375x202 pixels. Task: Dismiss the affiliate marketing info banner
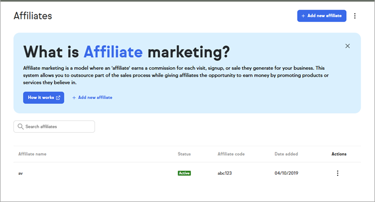point(348,46)
